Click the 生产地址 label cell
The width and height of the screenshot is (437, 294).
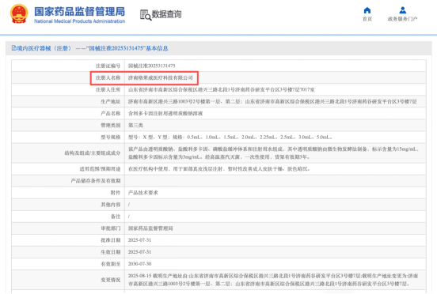[68, 101]
